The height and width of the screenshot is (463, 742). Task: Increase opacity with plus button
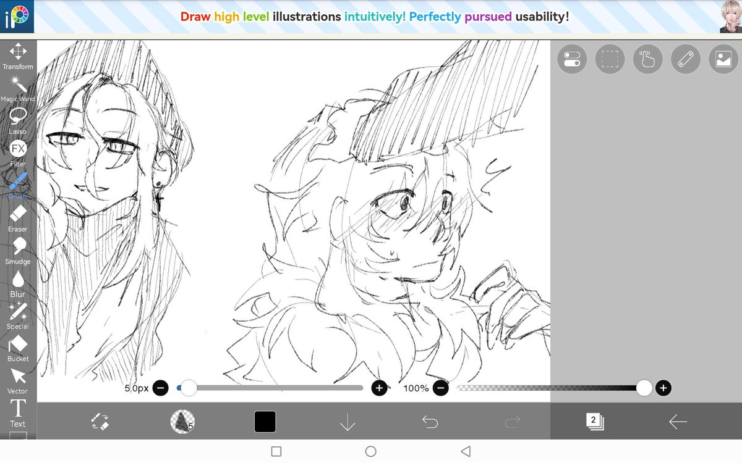663,388
